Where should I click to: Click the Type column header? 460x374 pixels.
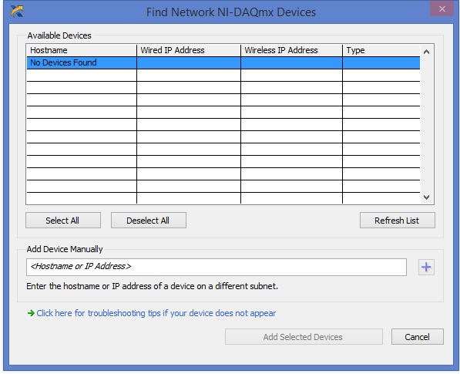pos(381,50)
